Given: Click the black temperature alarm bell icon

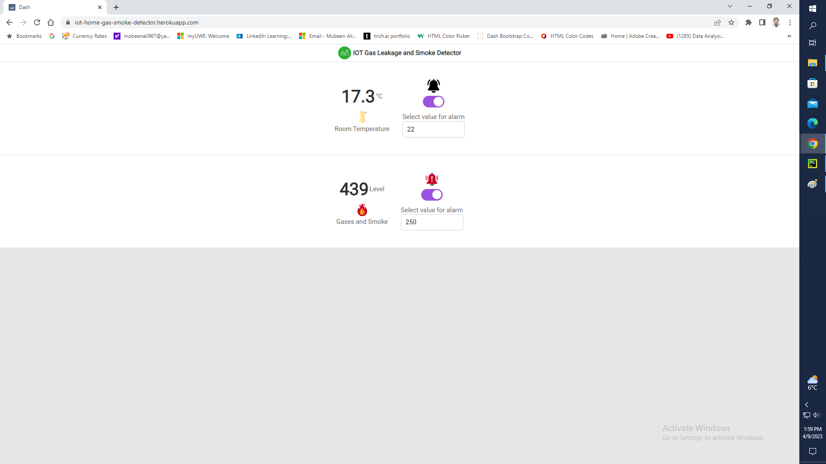Looking at the screenshot, I should click(x=433, y=85).
